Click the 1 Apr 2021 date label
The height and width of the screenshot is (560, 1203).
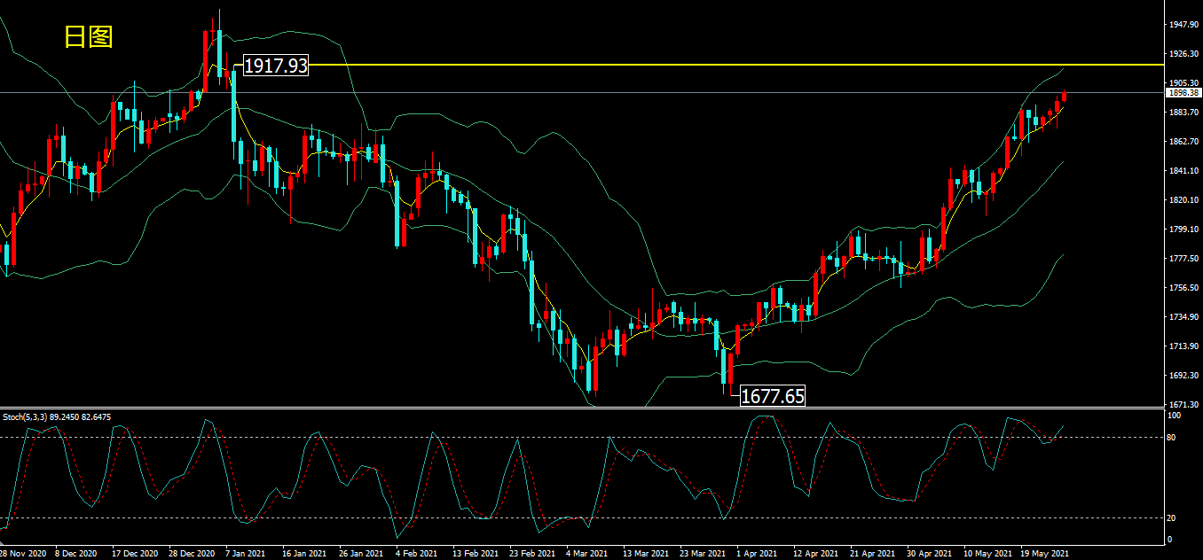click(x=757, y=554)
